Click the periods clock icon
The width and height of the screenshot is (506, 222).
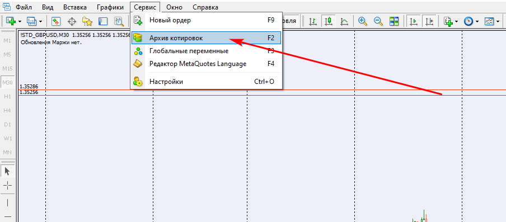click(x=468, y=21)
